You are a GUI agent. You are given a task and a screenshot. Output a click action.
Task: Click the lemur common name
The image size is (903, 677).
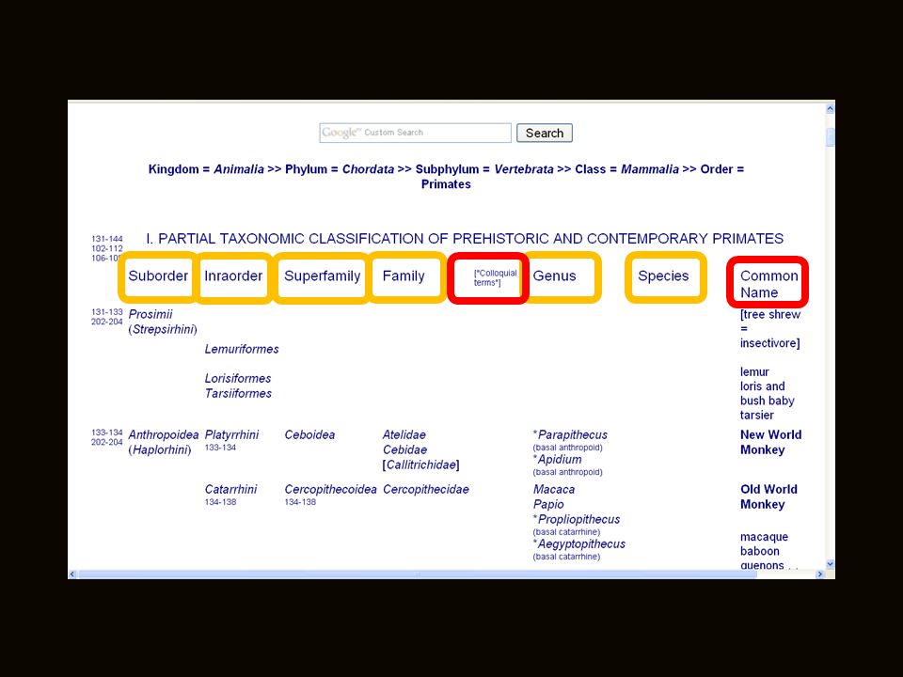pyautogui.click(x=755, y=372)
